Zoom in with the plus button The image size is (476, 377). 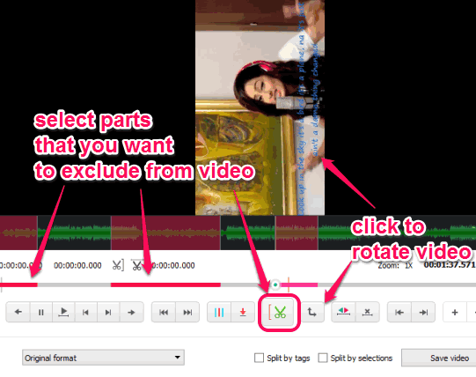pos(455,312)
